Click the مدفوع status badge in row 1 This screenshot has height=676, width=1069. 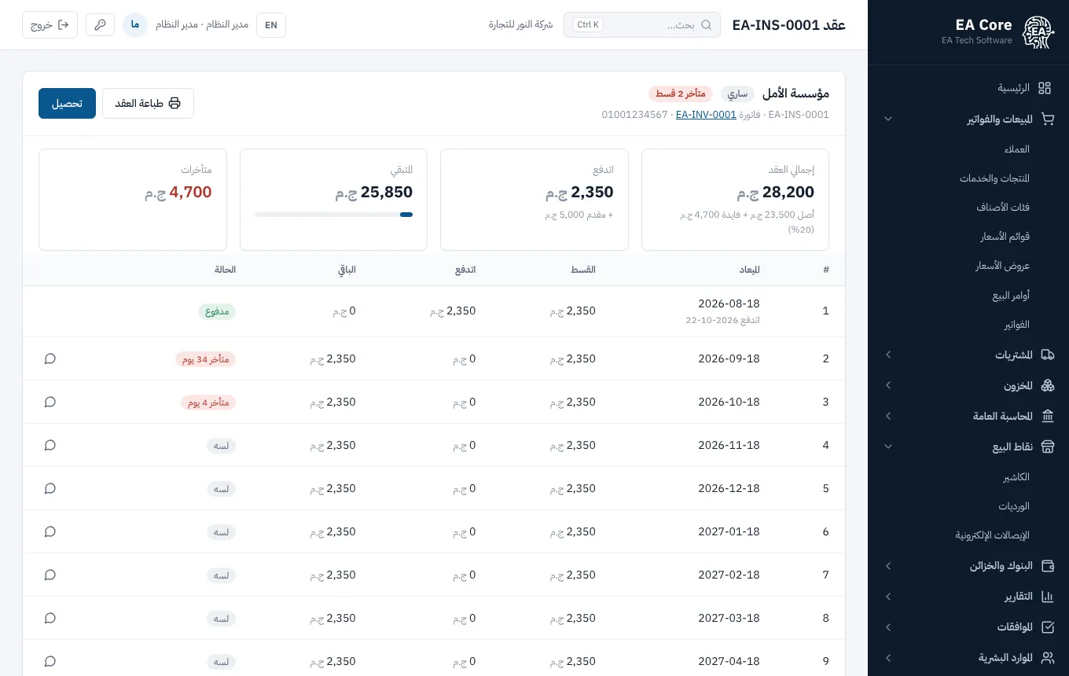click(x=217, y=311)
